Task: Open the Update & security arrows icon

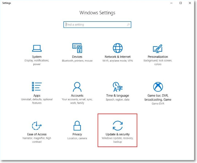Action: pyautogui.click(x=117, y=126)
